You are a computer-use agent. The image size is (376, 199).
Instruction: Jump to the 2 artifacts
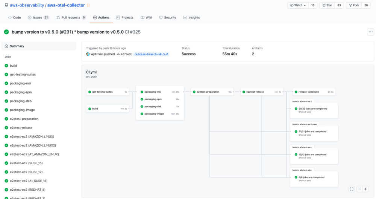pyautogui.click(x=253, y=54)
